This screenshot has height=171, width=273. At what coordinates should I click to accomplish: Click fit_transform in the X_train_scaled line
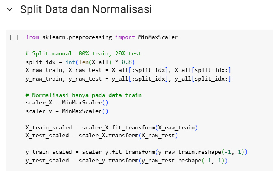(120, 128)
